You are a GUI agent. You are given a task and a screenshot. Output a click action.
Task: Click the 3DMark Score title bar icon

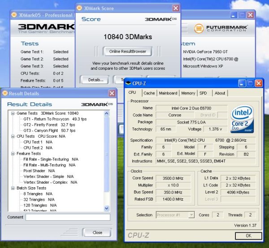(79, 8)
